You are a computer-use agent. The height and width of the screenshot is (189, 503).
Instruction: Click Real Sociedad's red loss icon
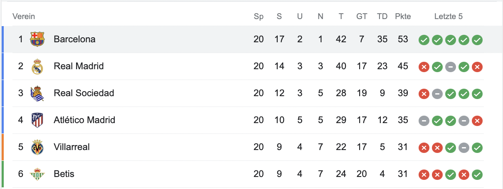(x=424, y=94)
